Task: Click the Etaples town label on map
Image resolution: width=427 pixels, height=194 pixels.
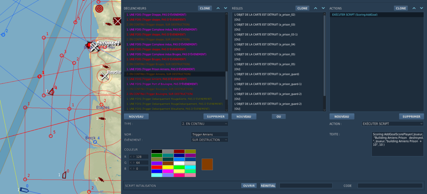Action: tap(102, 108)
